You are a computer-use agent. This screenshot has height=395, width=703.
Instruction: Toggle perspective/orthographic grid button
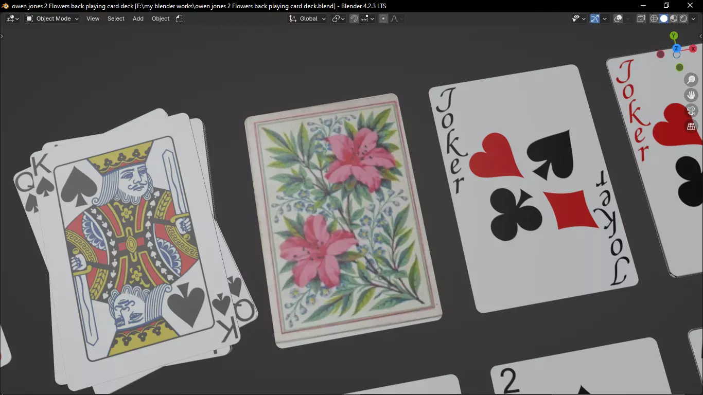[691, 126]
